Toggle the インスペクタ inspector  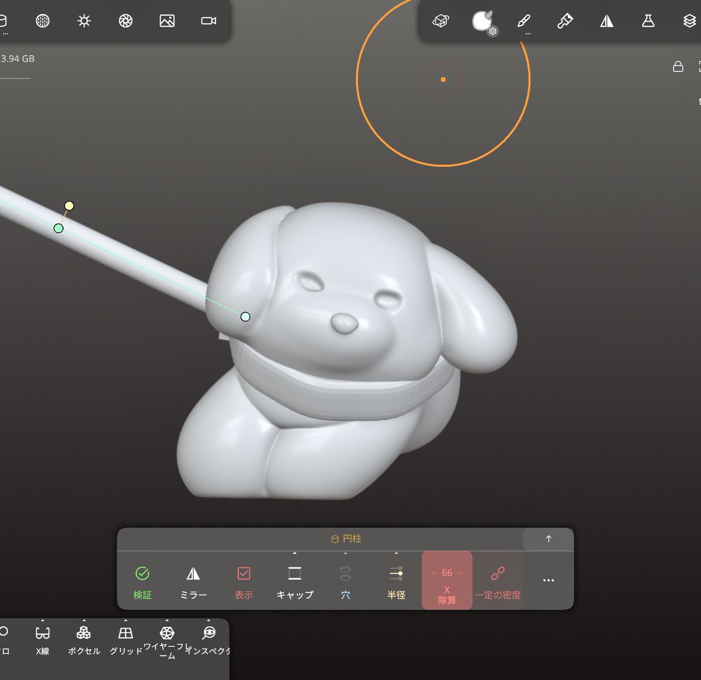click(209, 640)
